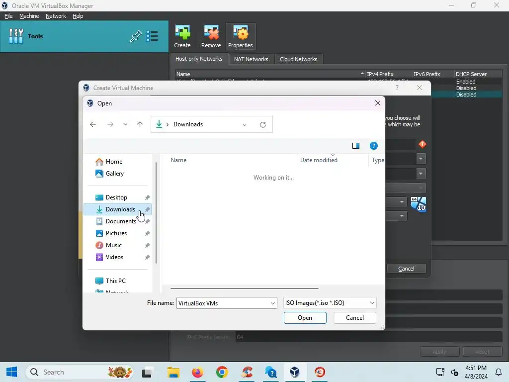Click the navigation pane vertical scrollbar
This screenshot has width=509, height=382.
(156, 213)
